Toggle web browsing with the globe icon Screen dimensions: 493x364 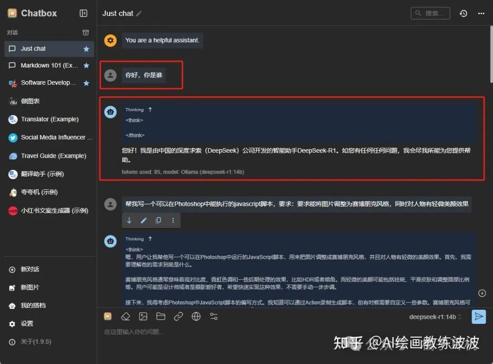pyautogui.click(x=196, y=316)
